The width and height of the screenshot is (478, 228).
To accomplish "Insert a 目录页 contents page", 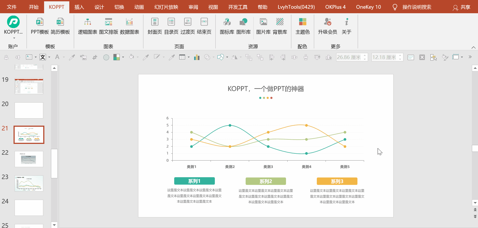I will [171, 26].
